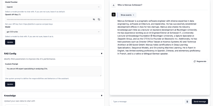Viewport: 213px width, 106px height.
Task: Click the upload box under Knowledge
Action: 16,105
